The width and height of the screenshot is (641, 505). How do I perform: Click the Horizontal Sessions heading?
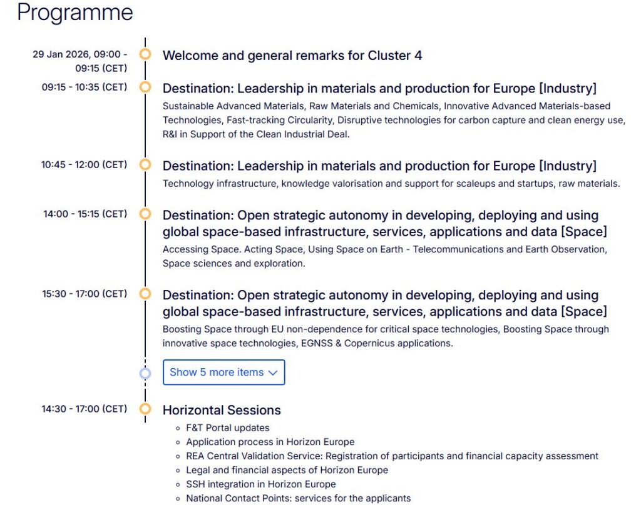click(222, 410)
